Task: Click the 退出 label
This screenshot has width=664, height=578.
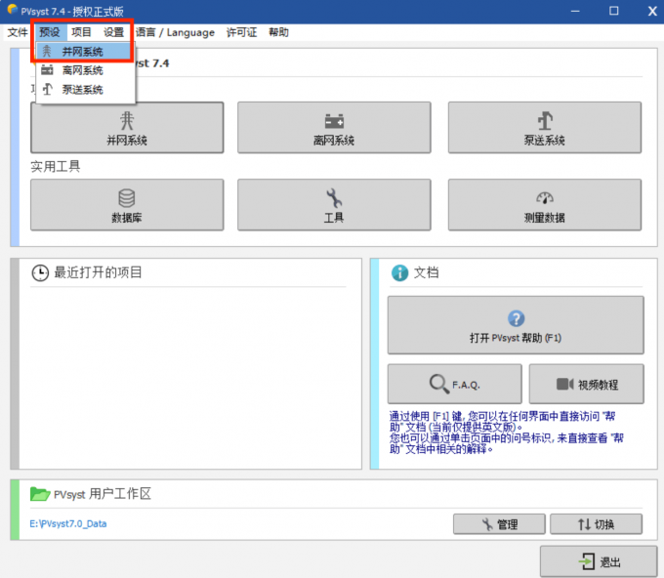Action: click(x=610, y=562)
